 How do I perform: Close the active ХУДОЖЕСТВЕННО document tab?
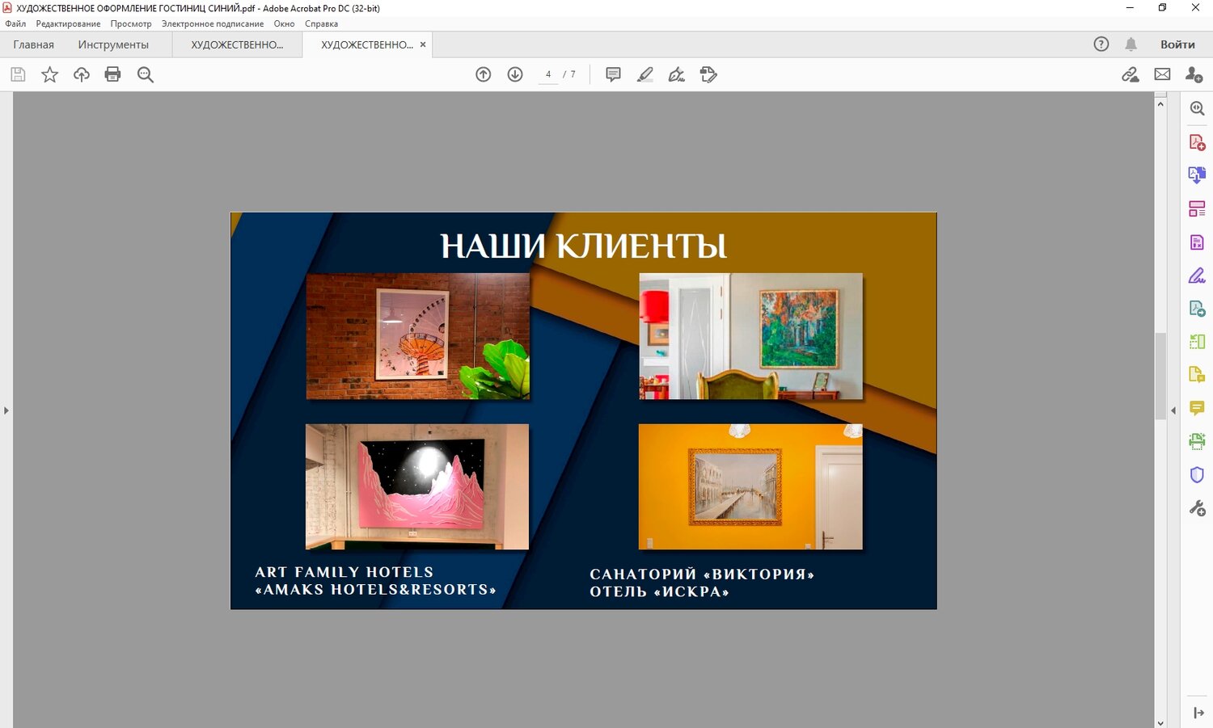click(x=422, y=44)
